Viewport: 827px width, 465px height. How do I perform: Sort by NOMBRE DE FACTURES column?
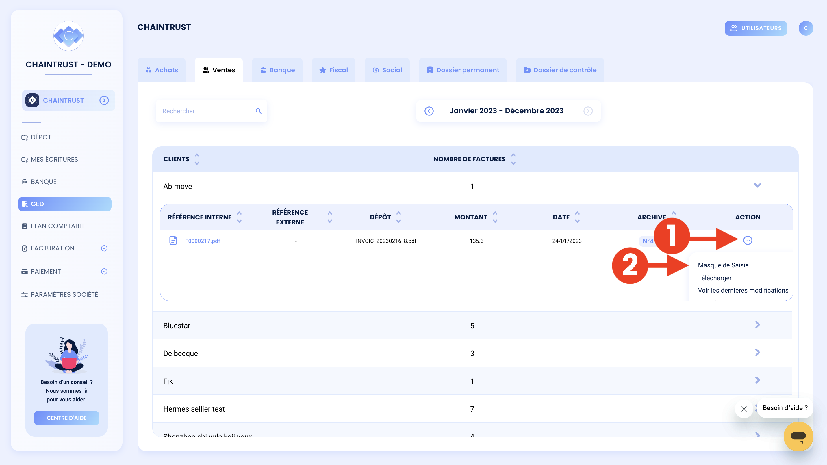click(x=513, y=159)
